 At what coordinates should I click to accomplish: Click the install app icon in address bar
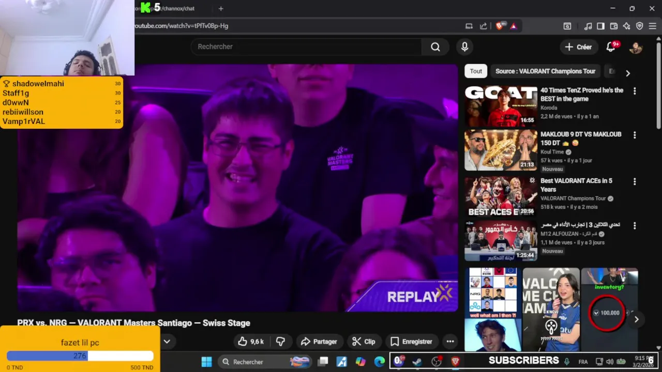click(x=469, y=26)
